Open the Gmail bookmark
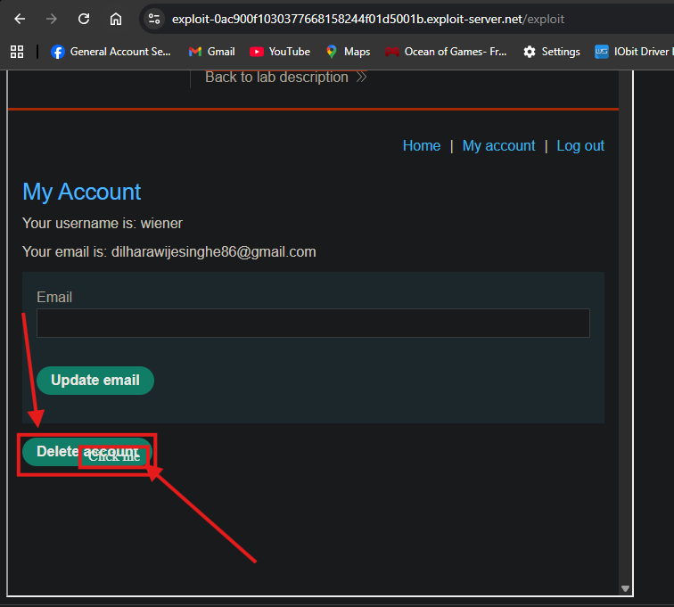The width and height of the screenshot is (674, 607). [212, 52]
